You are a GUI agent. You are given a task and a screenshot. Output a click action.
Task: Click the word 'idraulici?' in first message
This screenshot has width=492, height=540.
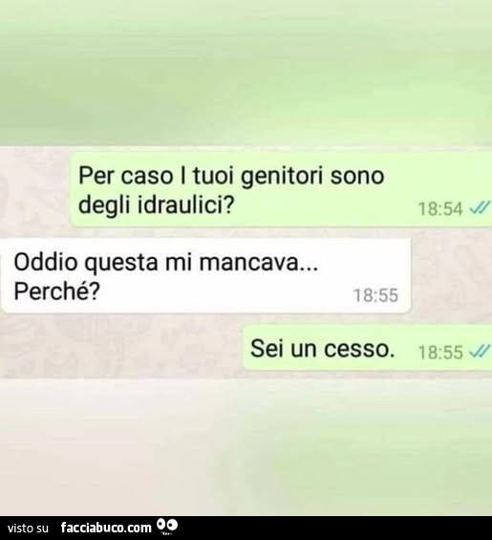(186, 205)
